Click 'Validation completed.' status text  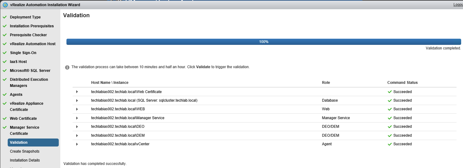pyautogui.click(x=443, y=48)
